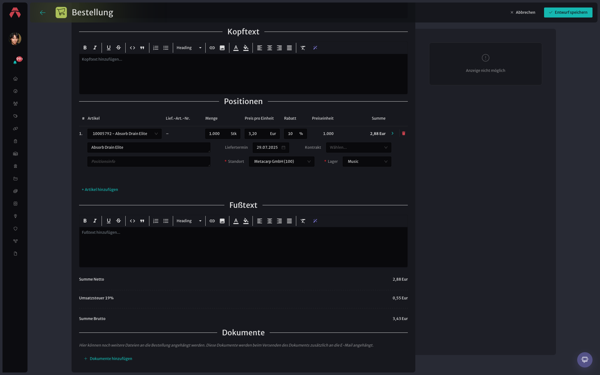600x375 pixels.
Task: Open the shield icon in sidebar
Action: tap(15, 229)
